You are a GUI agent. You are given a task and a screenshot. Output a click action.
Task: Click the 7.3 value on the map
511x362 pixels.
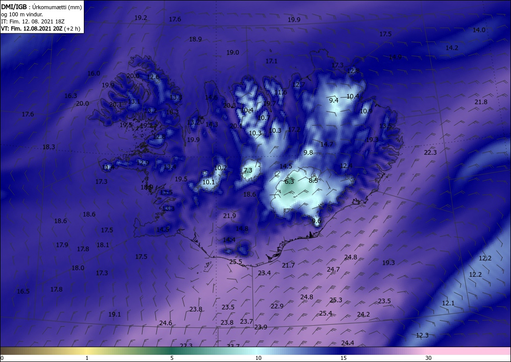pos(248,170)
